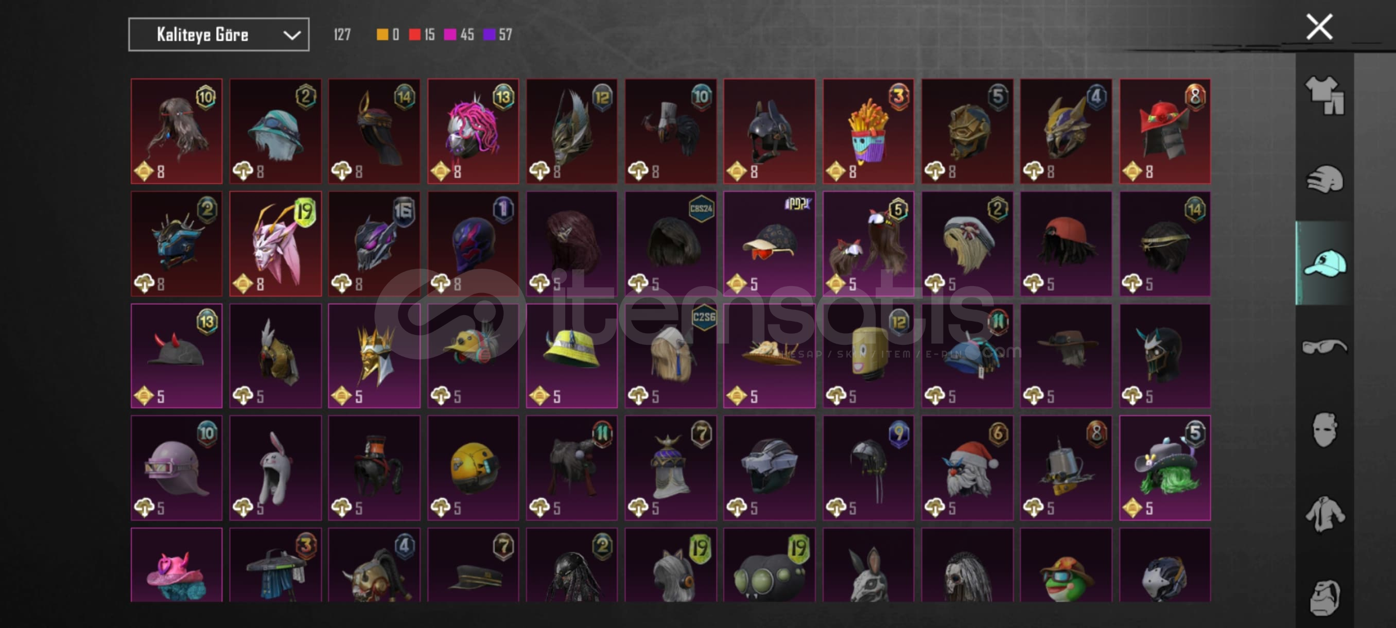This screenshot has height=628, width=1396.
Task: Select the face mask category icon
Action: [1325, 430]
